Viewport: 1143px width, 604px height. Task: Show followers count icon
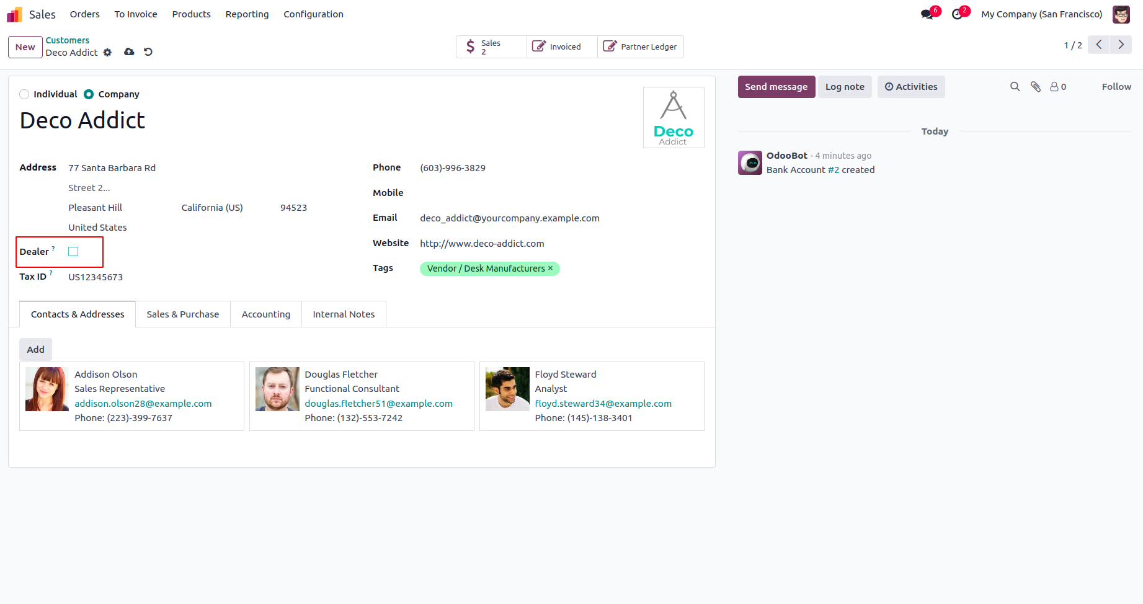[x=1058, y=87]
